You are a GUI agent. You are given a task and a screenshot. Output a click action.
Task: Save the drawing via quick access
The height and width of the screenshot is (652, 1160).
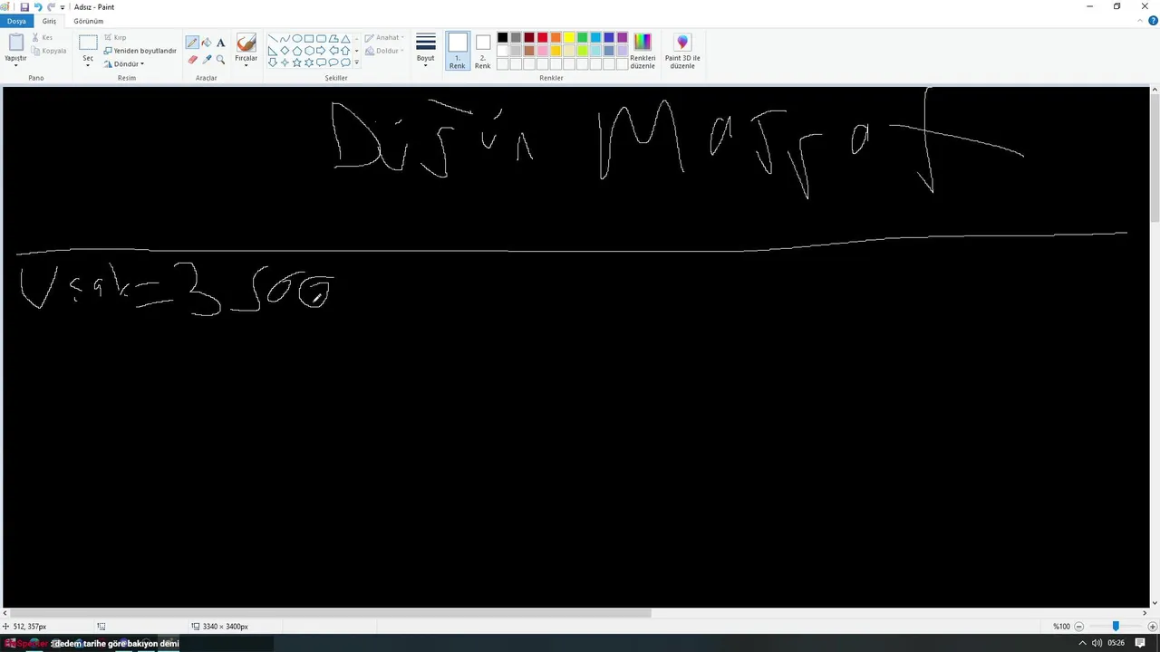pos(24,7)
